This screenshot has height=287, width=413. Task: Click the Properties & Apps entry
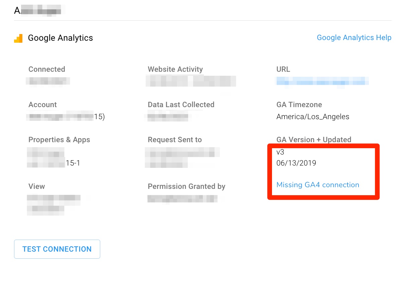(x=53, y=158)
